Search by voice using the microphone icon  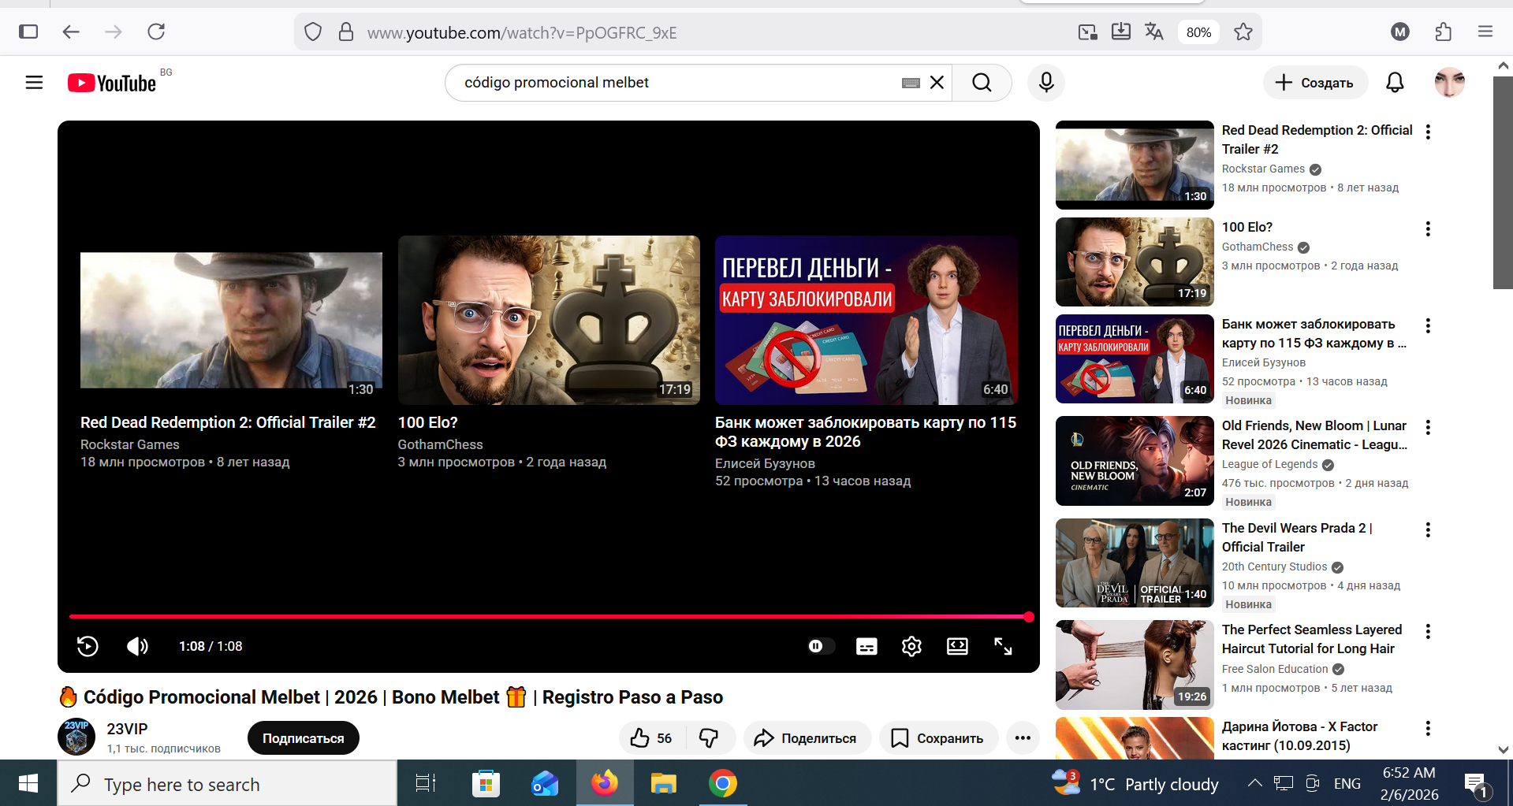1046,83
